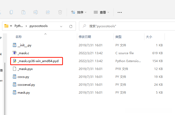Viewport: 175px width, 115px height.
Task: Select the cocoeval.py file
Action: tap(26, 85)
